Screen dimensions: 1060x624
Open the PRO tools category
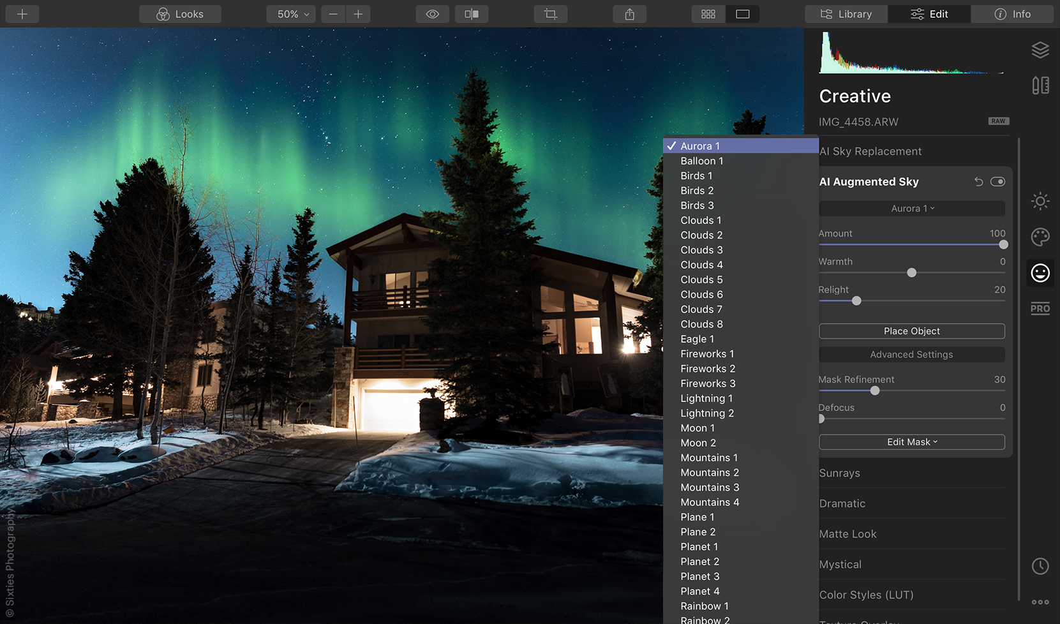click(x=1040, y=309)
